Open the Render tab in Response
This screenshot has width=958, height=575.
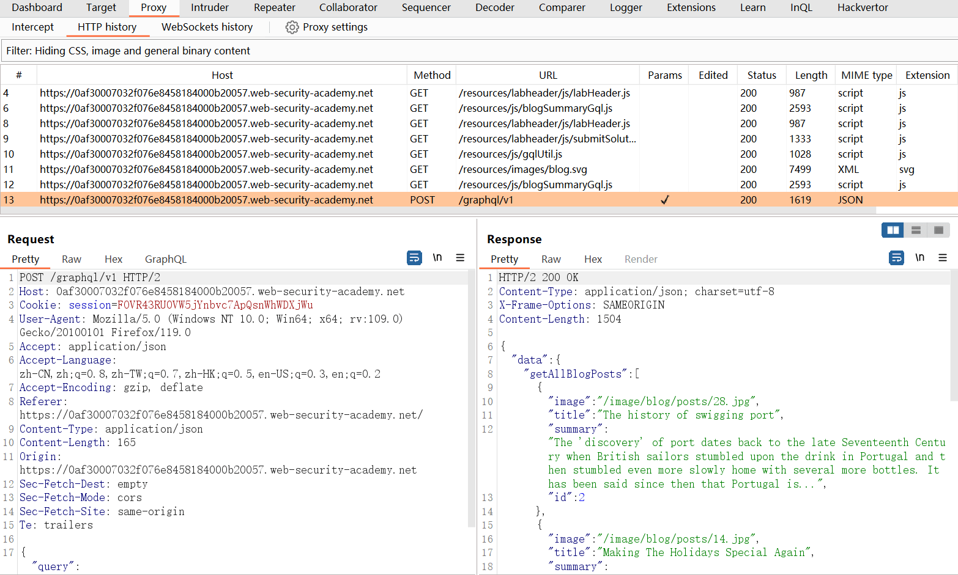[641, 259]
